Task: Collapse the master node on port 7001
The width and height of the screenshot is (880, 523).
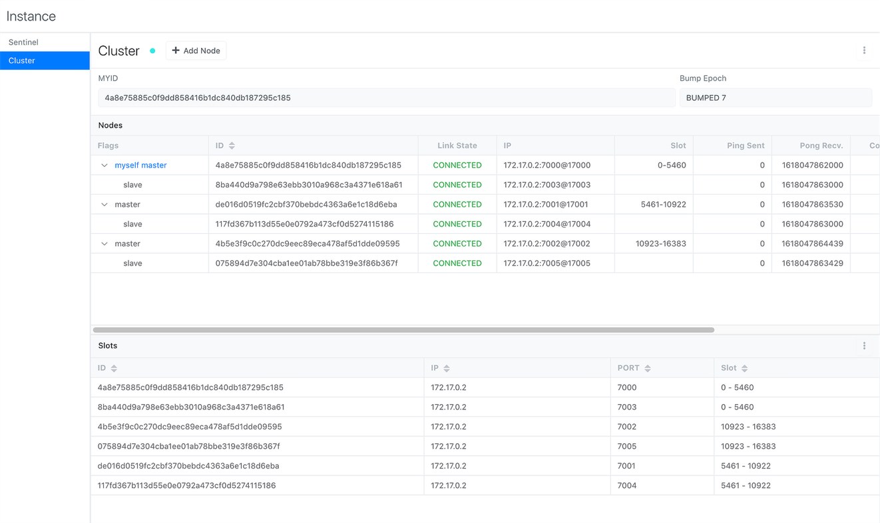Action: point(105,205)
